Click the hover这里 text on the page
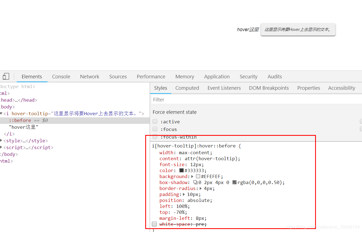Viewport: 362px width, 232px height. pyautogui.click(x=248, y=30)
